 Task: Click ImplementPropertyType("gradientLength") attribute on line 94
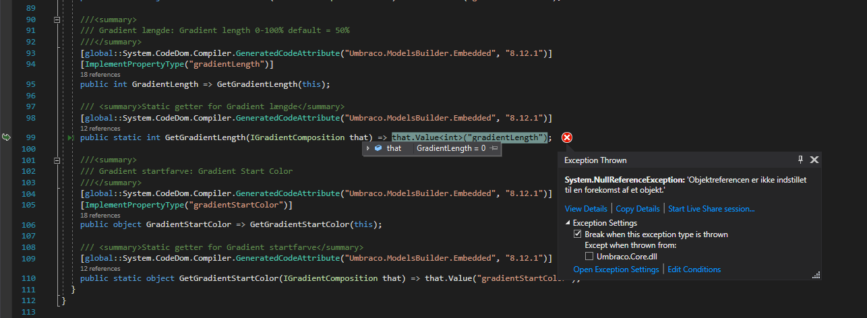pos(177,64)
